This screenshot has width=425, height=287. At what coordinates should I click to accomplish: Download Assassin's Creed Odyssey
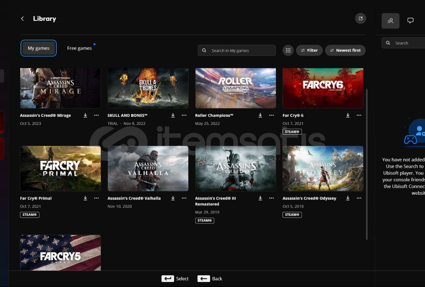pos(348,198)
